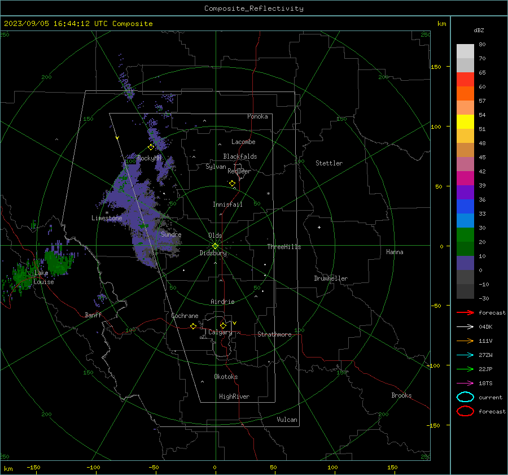Click the Vulcan label on map
Viewport: 508px width, 475px height.
(287, 420)
